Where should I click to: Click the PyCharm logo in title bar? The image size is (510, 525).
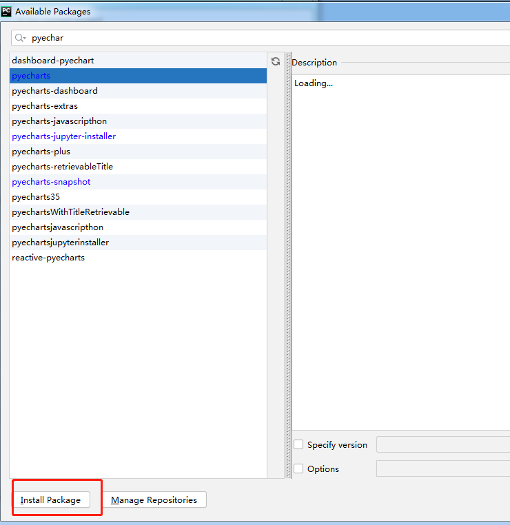click(x=7, y=11)
